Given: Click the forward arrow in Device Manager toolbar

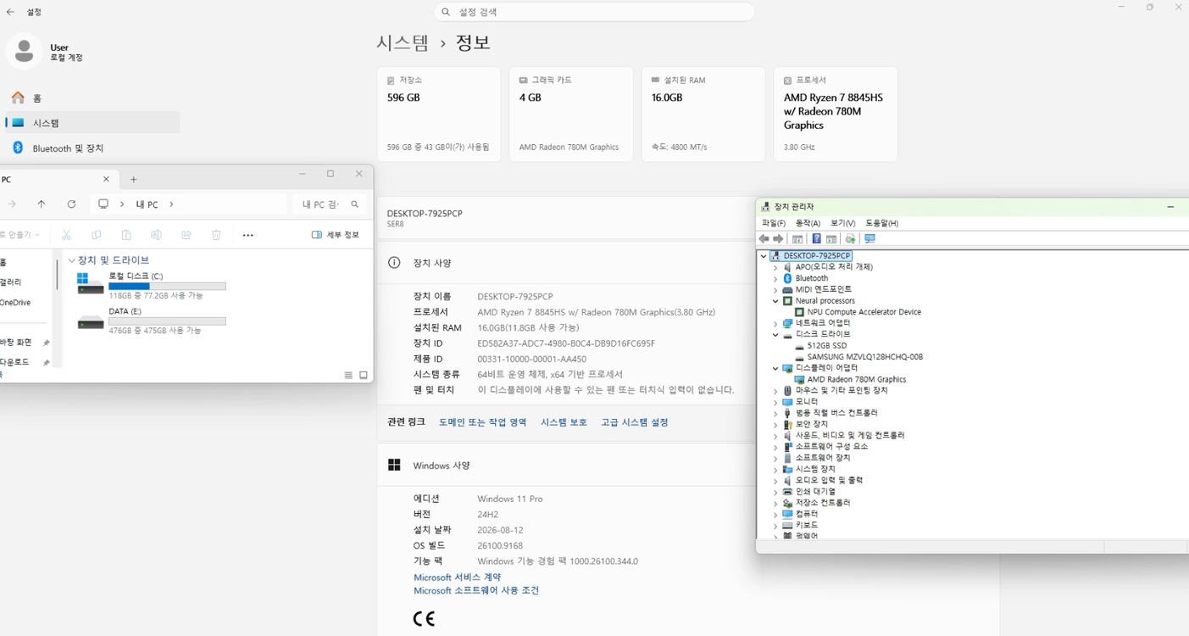Looking at the screenshot, I should coord(779,239).
